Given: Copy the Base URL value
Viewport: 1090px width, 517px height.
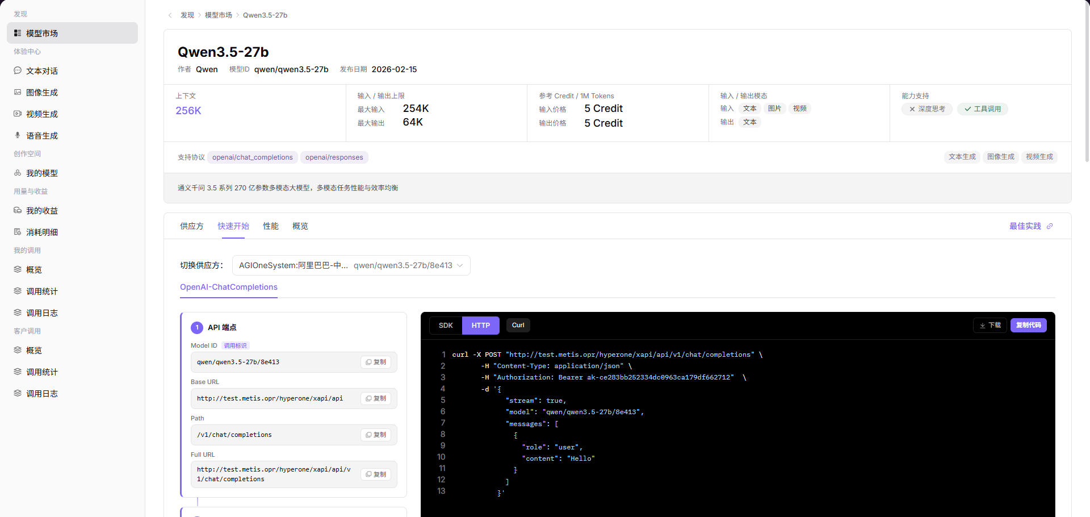Looking at the screenshot, I should click(376, 398).
